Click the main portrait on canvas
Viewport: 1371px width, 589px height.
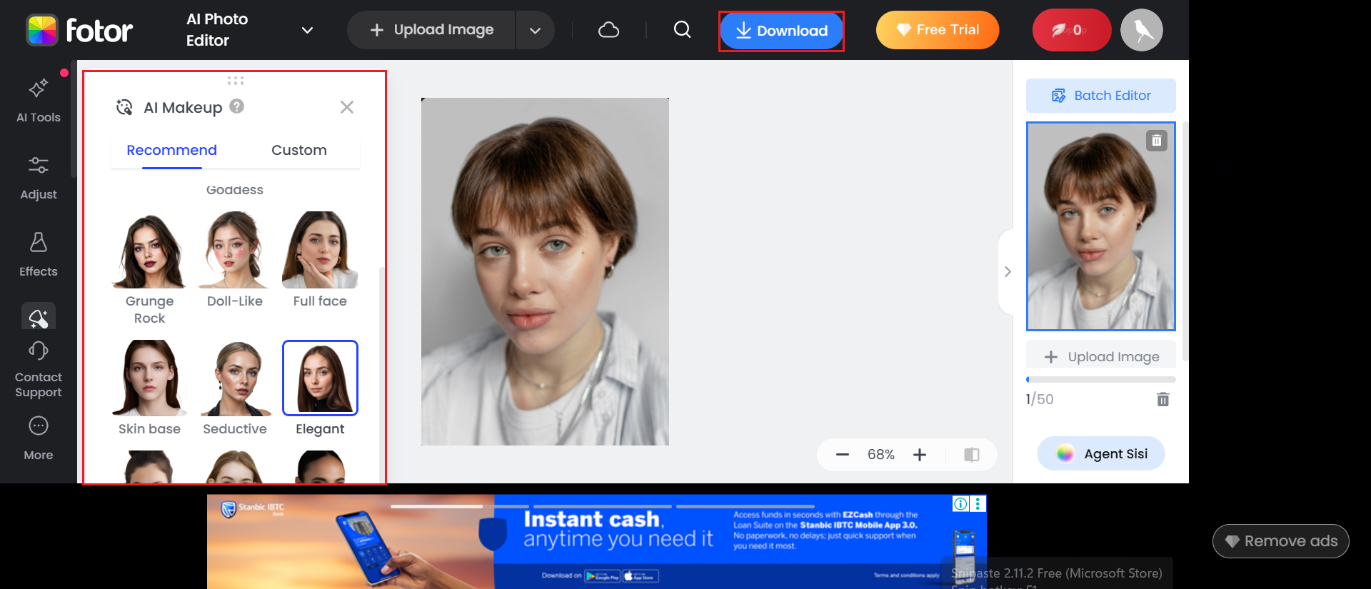pyautogui.click(x=545, y=271)
